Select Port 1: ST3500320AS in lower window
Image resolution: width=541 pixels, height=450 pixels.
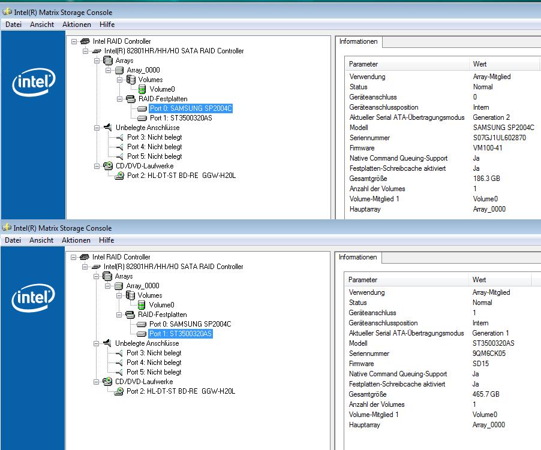coord(181,334)
